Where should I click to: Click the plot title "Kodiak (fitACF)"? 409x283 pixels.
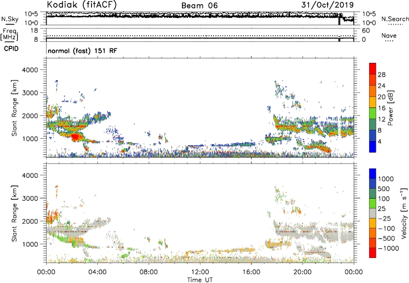[82, 5]
